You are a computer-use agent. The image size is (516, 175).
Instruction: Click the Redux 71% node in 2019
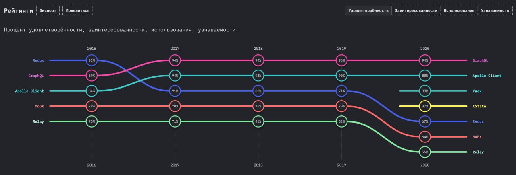coord(341,91)
